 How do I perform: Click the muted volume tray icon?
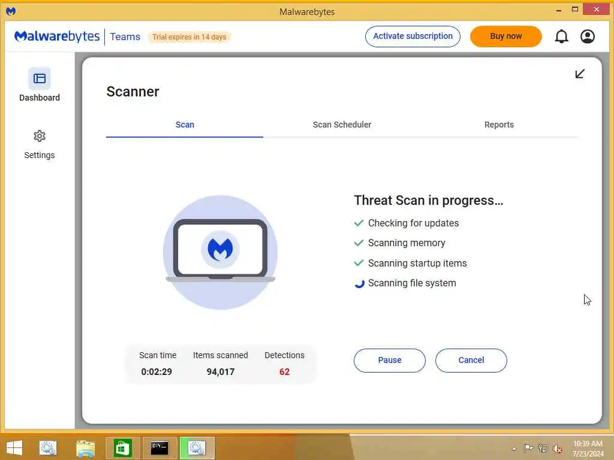557,449
